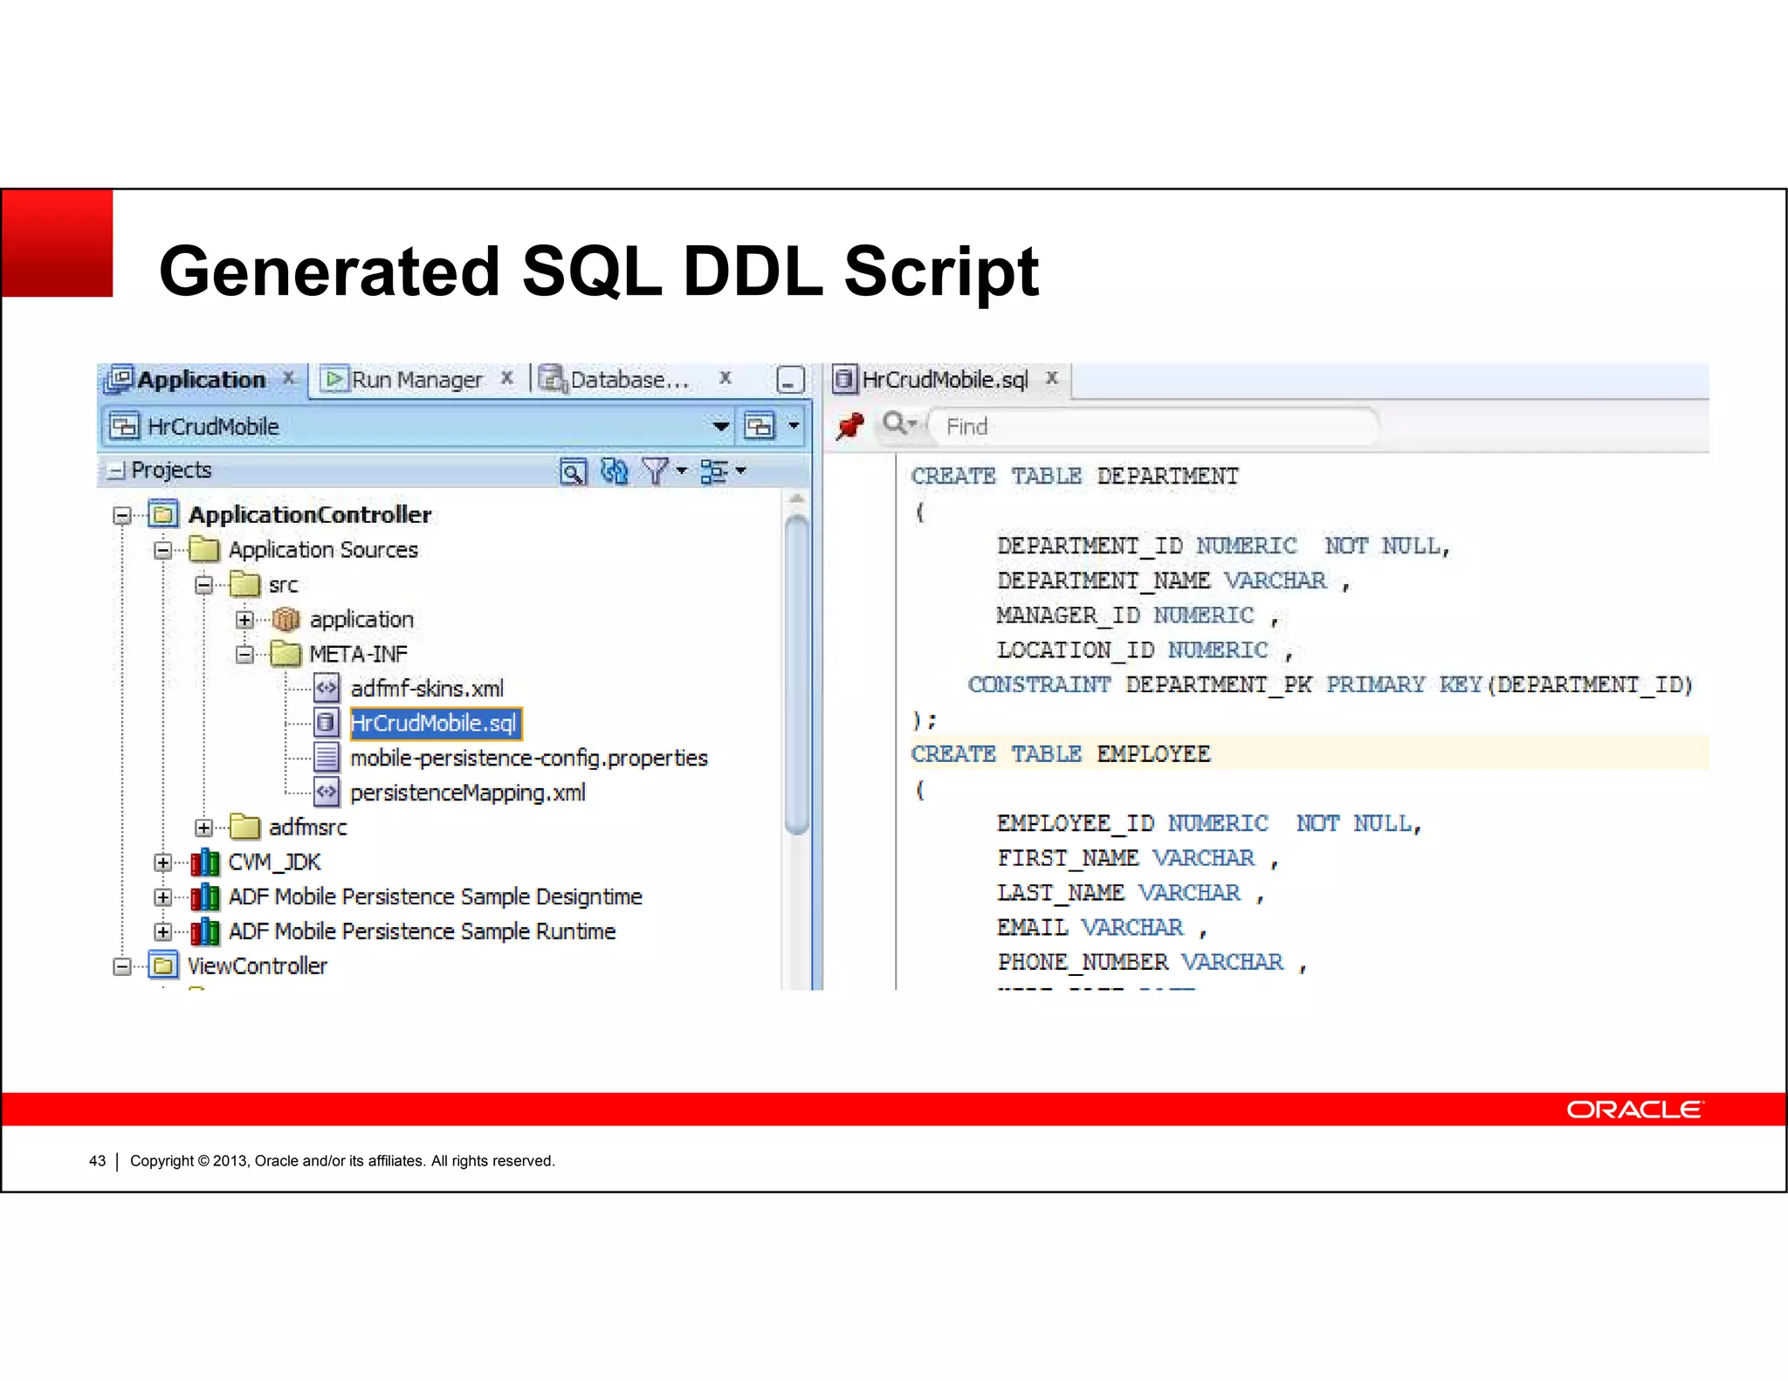The height and width of the screenshot is (1381, 1788).
Task: Open the application menu dropdown arrow
Action: coord(794,426)
